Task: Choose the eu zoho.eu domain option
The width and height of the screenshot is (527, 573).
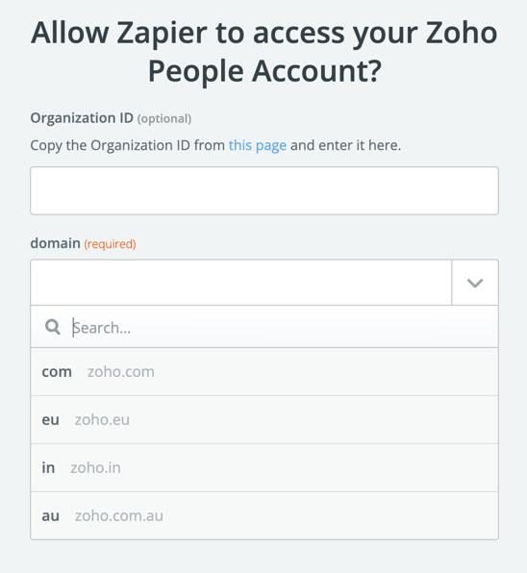Action: tap(264, 419)
